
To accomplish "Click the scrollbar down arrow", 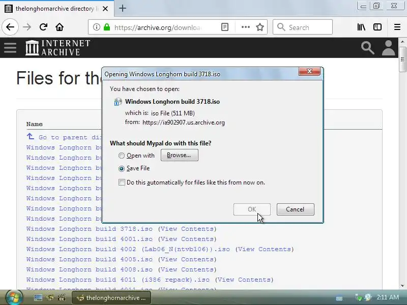I will coord(402,286).
